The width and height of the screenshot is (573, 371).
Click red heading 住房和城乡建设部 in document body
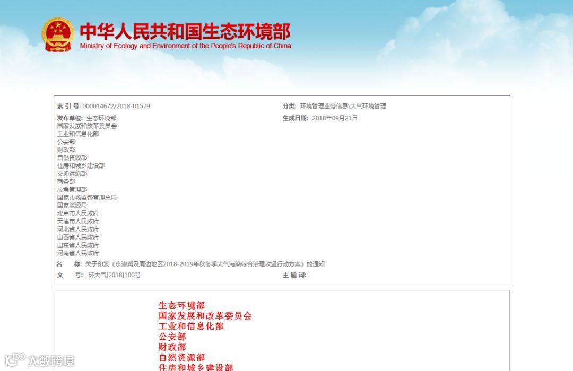(x=196, y=367)
